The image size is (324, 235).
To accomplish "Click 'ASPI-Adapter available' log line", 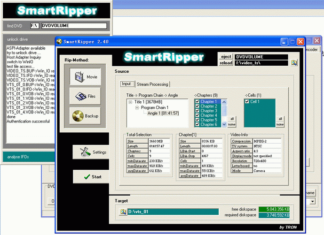I will pyautogui.click(x=26, y=48).
